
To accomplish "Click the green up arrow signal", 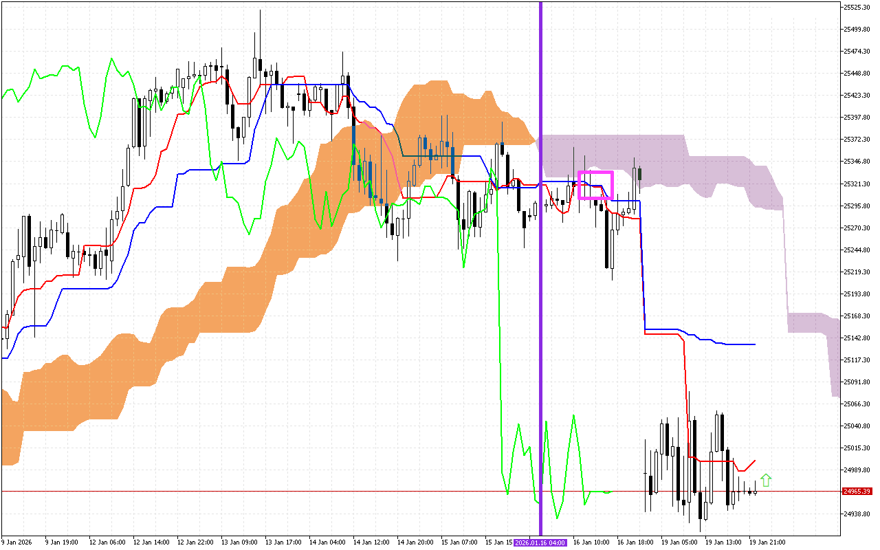I will [766, 481].
